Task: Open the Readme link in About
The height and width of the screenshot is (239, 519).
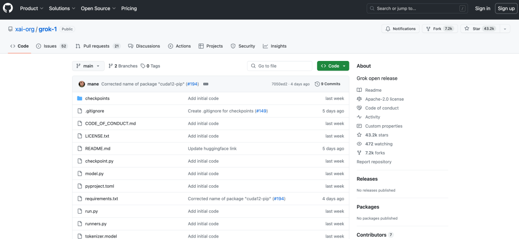Action: [x=369, y=90]
